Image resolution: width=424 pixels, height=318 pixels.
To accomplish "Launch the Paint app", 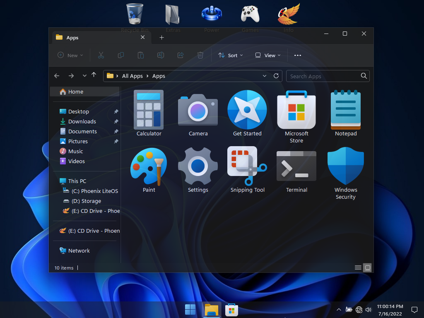I will click(x=149, y=166).
